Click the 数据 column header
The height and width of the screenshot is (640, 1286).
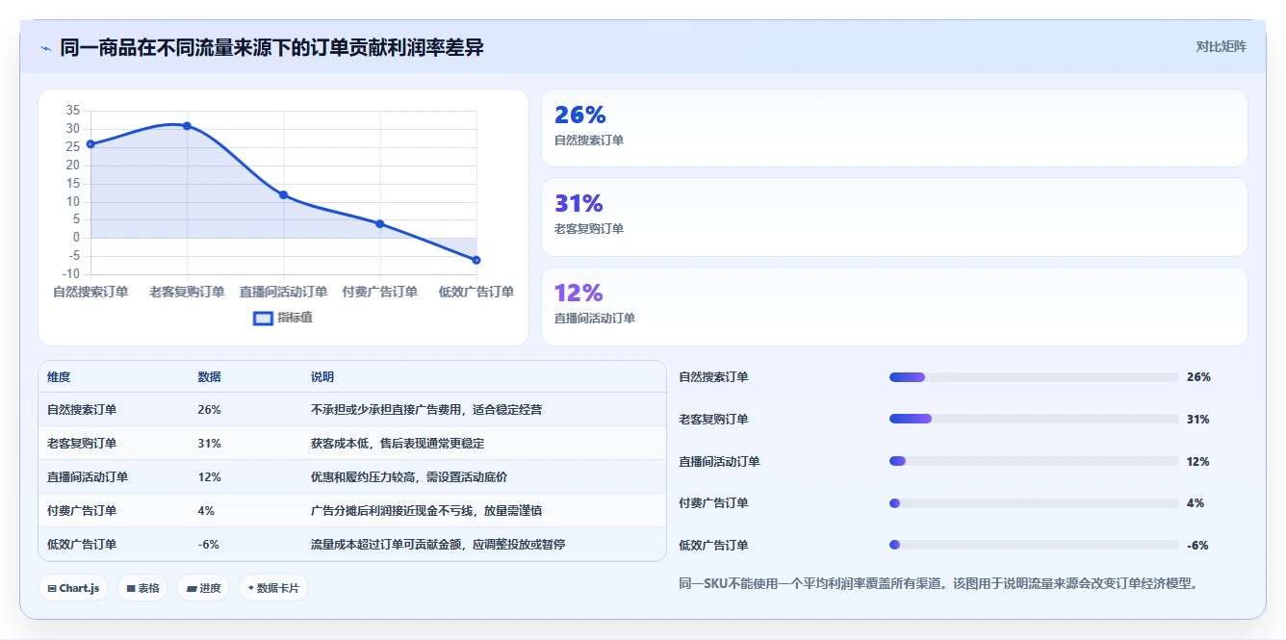(x=209, y=377)
